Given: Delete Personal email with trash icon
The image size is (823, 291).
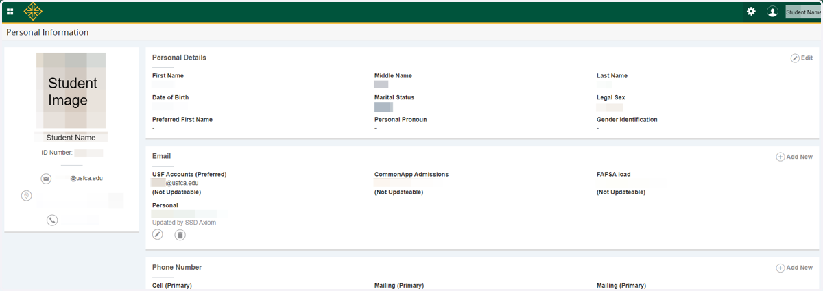Looking at the screenshot, I should [180, 235].
